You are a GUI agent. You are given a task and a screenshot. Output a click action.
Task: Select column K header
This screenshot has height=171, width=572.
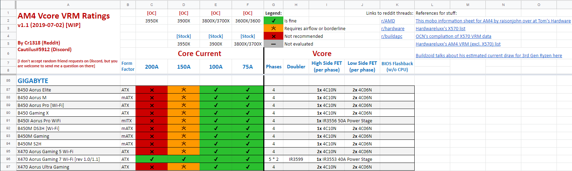click(x=397, y=5)
